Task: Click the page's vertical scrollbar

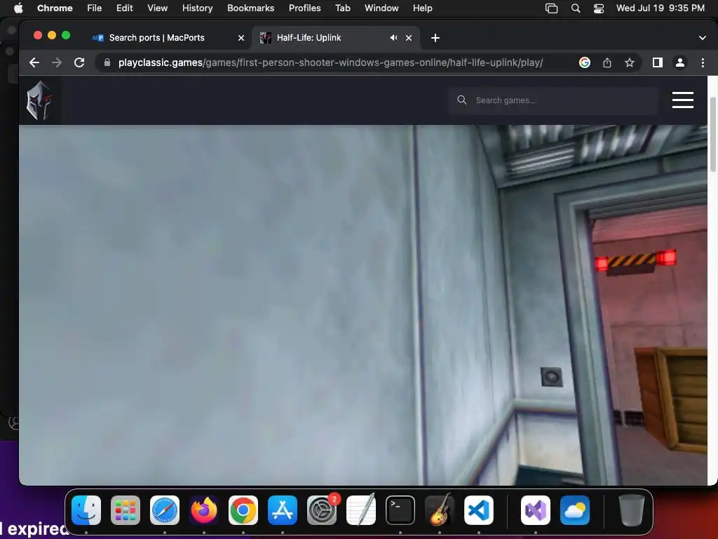Action: (x=712, y=134)
